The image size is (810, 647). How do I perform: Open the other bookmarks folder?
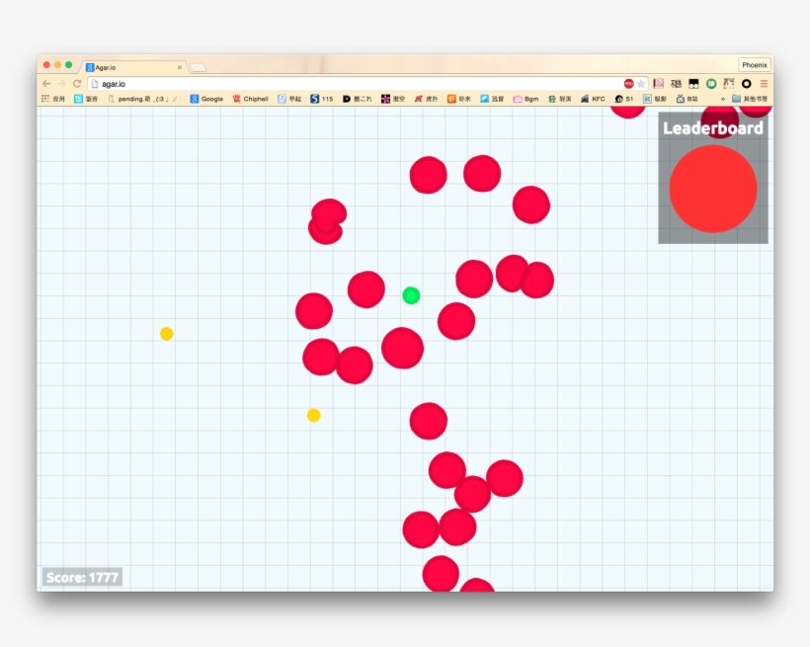[750, 99]
